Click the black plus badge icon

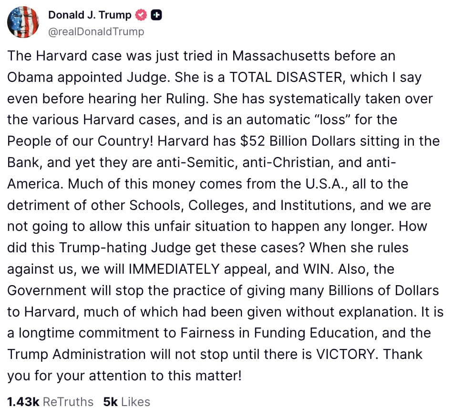156,15
